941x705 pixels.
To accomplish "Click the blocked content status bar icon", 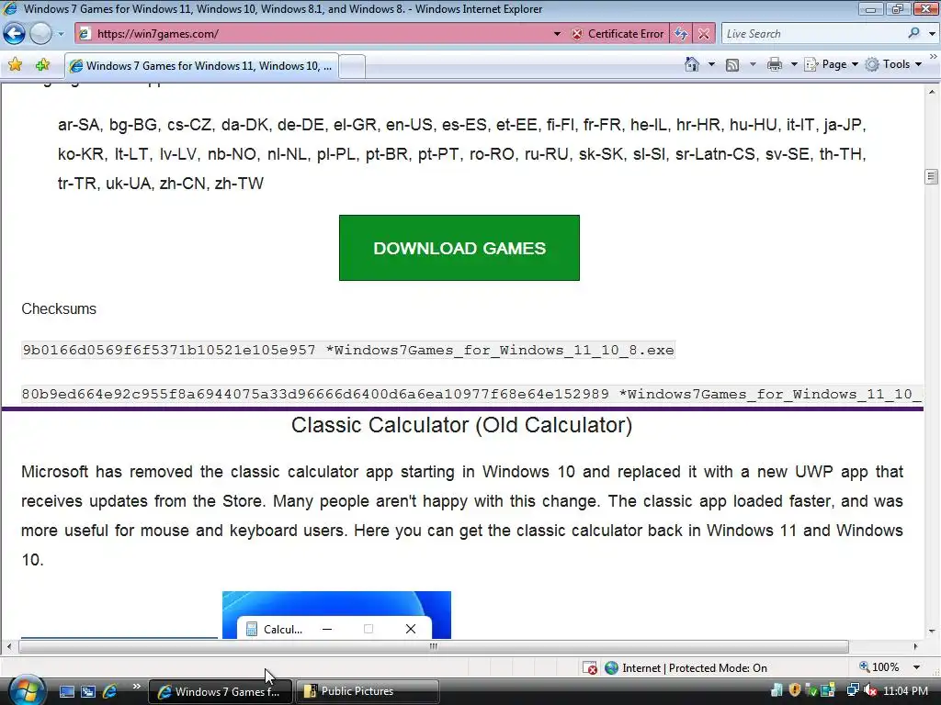I will tap(590, 668).
